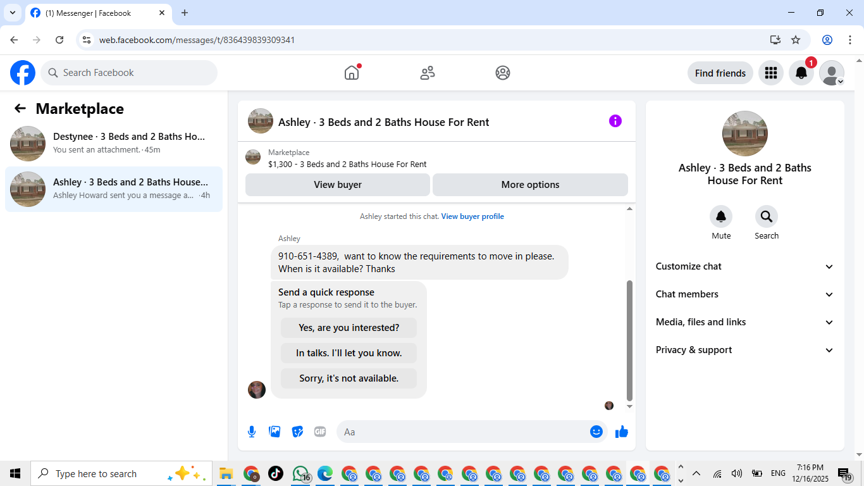Search in conversation using the magnifier icon
This screenshot has width=864, height=486.
767,217
